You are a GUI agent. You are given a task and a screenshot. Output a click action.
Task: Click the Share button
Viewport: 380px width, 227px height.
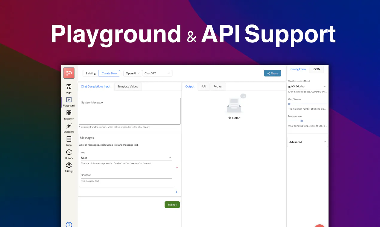pos(273,73)
